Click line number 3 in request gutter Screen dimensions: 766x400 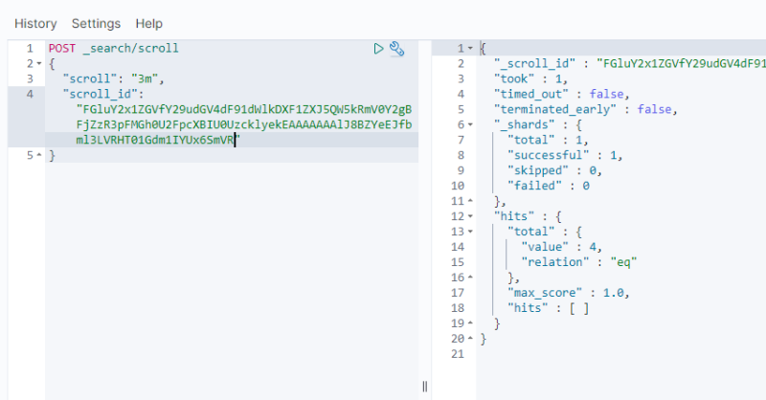[x=30, y=78]
